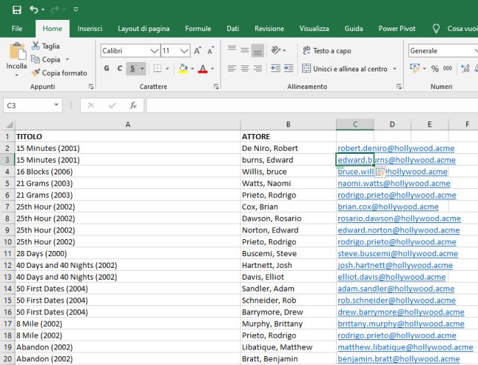Toggle Testo a capo text wrapping

[326, 51]
